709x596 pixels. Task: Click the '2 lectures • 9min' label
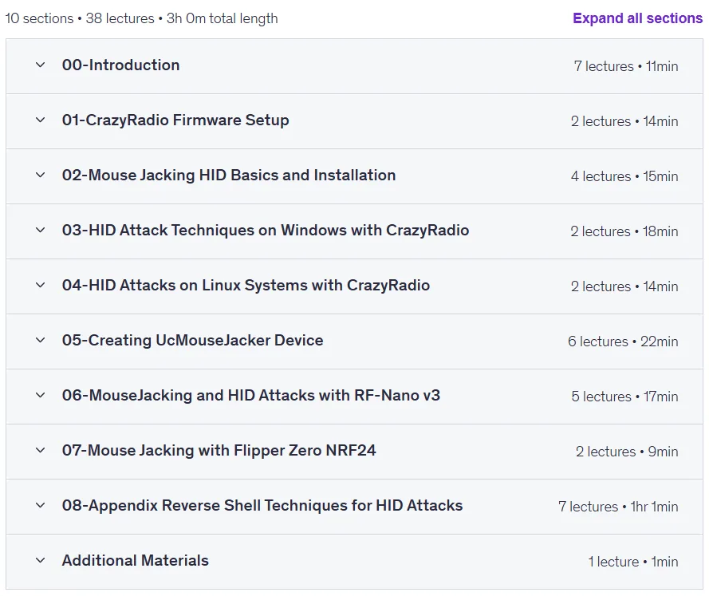[627, 452]
